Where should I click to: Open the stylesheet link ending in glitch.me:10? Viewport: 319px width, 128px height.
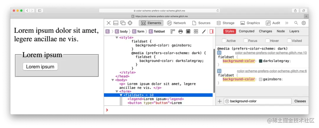(x=271, y=53)
